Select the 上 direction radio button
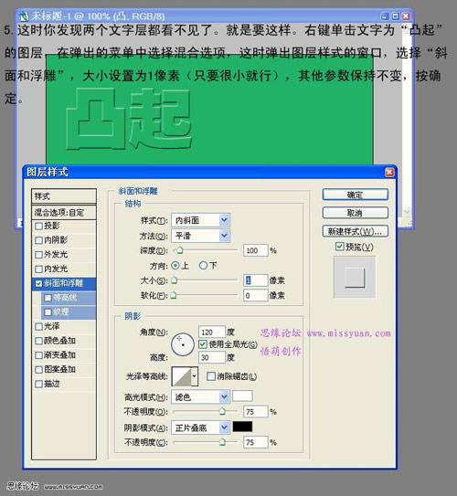 (x=175, y=266)
